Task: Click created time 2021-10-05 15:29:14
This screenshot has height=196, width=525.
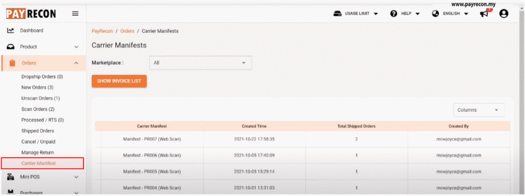Action: pos(254,171)
